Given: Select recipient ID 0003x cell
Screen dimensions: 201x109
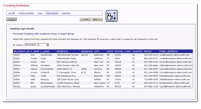Looking at the screenshot, I should point(17,62).
